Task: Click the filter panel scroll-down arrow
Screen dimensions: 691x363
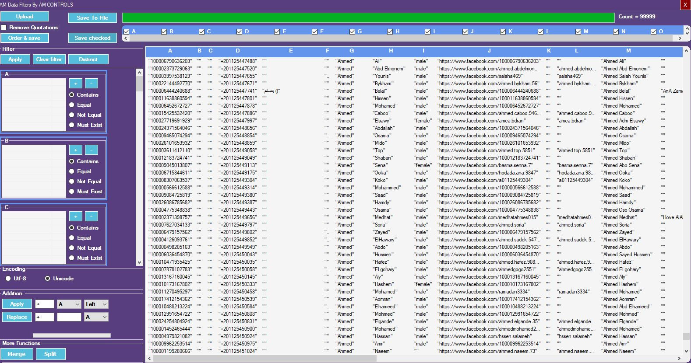Action: tap(139, 262)
